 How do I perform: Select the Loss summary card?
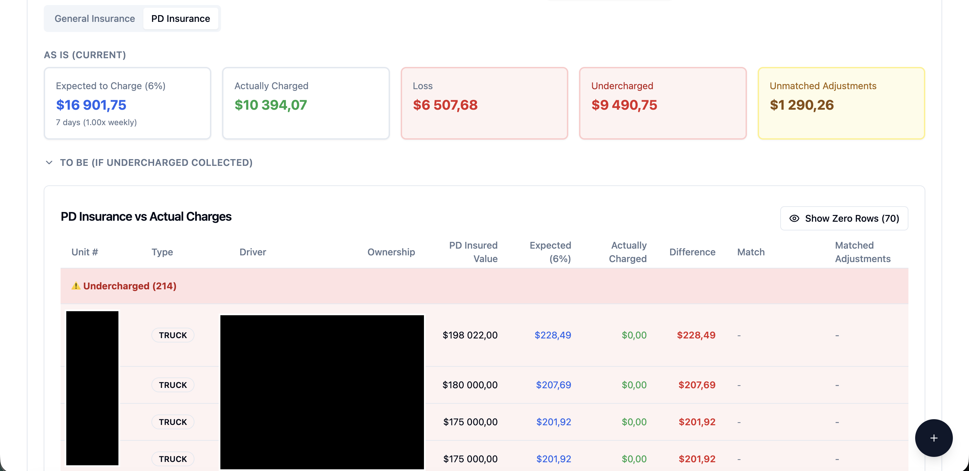[484, 103]
